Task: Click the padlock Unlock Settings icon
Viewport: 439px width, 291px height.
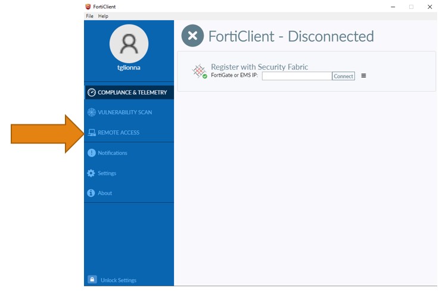Action: point(92,280)
